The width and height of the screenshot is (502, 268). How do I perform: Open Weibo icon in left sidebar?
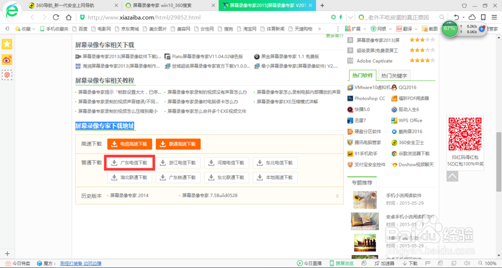pos(7,59)
